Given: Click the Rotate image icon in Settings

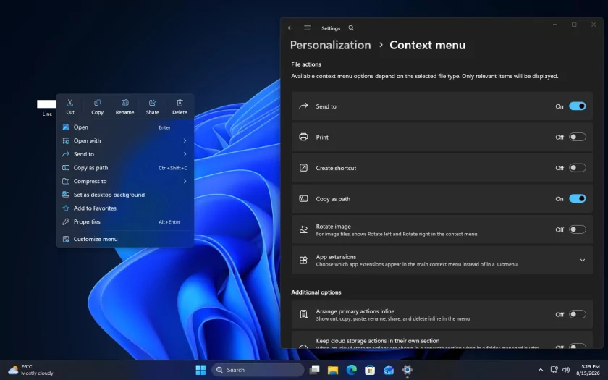Looking at the screenshot, I should coord(303,229).
